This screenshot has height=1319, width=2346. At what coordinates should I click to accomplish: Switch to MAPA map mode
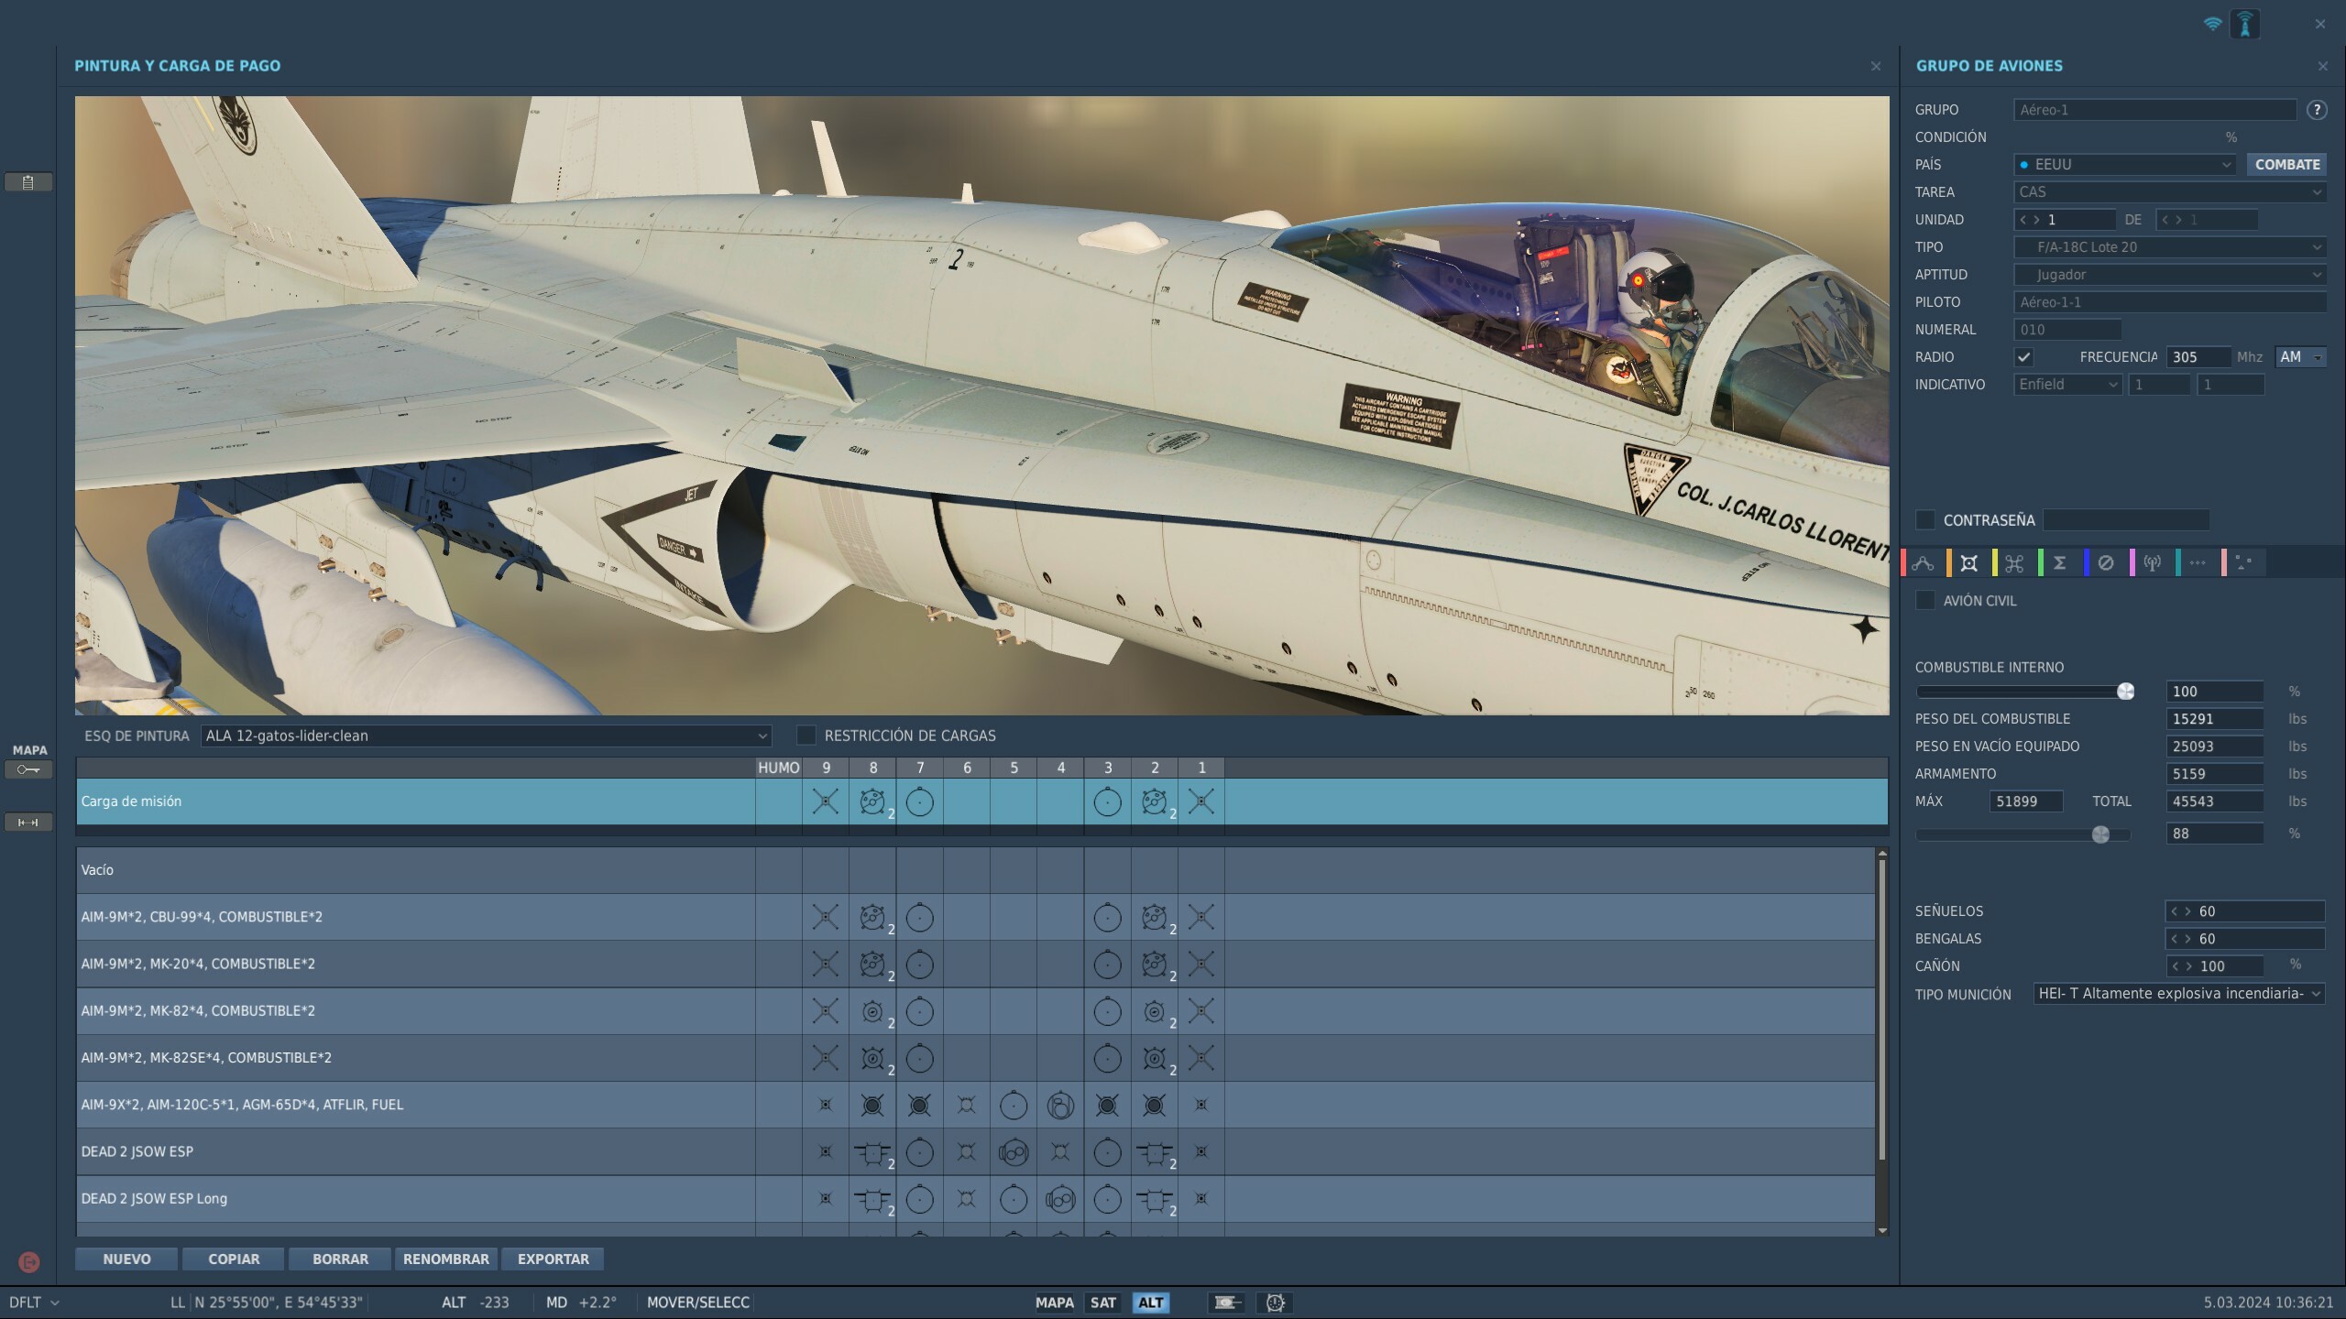[x=1054, y=1303]
